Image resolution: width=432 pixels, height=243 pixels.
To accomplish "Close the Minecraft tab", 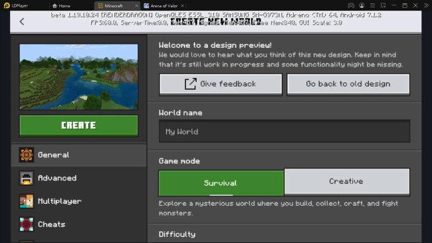I will point(136,6).
